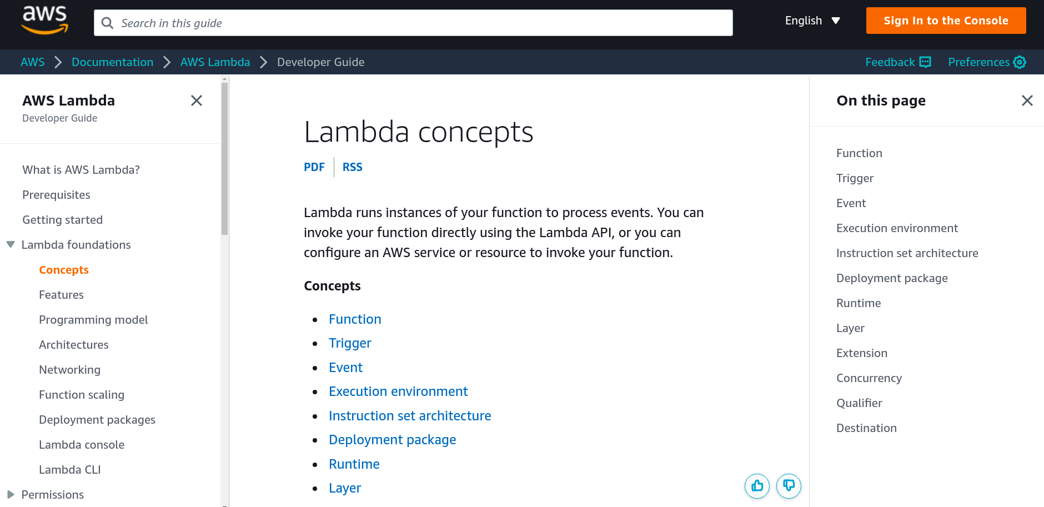Click Sign In to the Console button
Screen dimensions: 1044x507
(946, 21)
